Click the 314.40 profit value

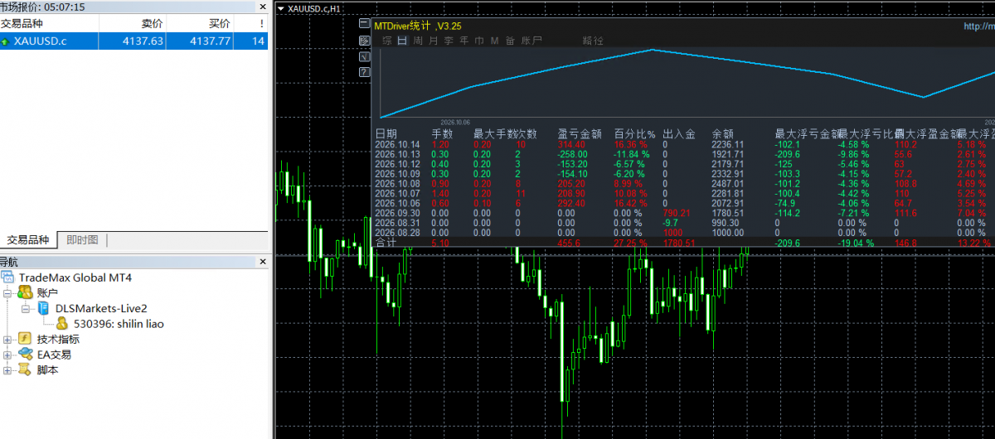(x=572, y=144)
